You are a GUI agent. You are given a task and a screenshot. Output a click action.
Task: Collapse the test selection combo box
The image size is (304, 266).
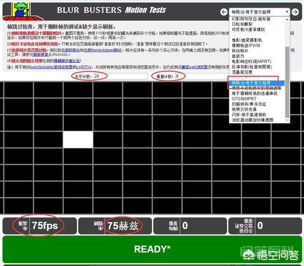259,12
